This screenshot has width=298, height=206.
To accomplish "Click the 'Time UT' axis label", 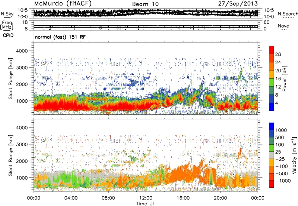I will click(x=146, y=204).
